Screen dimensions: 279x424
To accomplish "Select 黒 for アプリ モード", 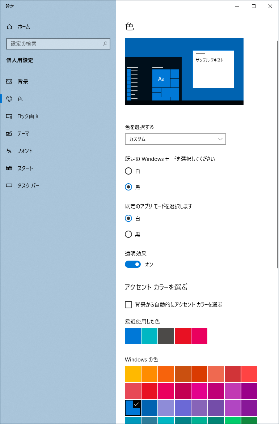I will click(128, 234).
